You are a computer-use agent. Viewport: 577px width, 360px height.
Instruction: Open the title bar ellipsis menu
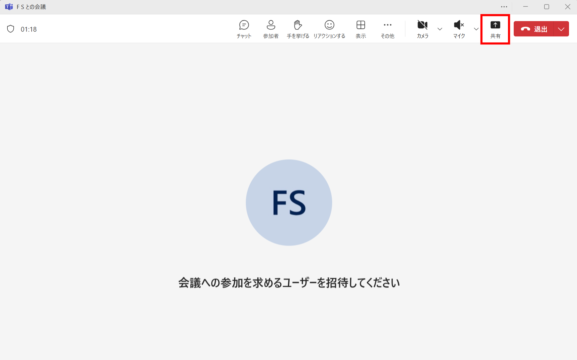pos(504,7)
